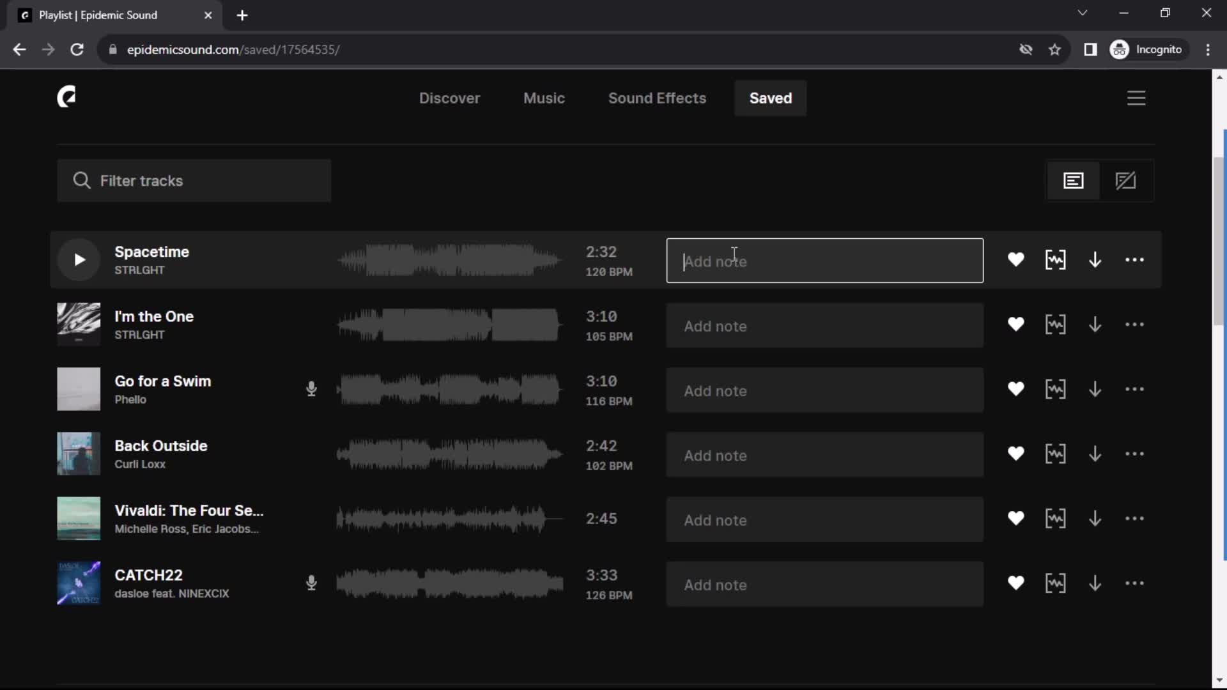Open artist dasloe feat. NINEXCIX

point(171,594)
